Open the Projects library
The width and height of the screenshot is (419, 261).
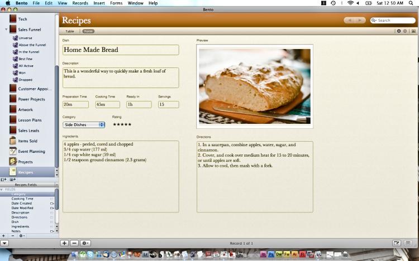pos(25,162)
